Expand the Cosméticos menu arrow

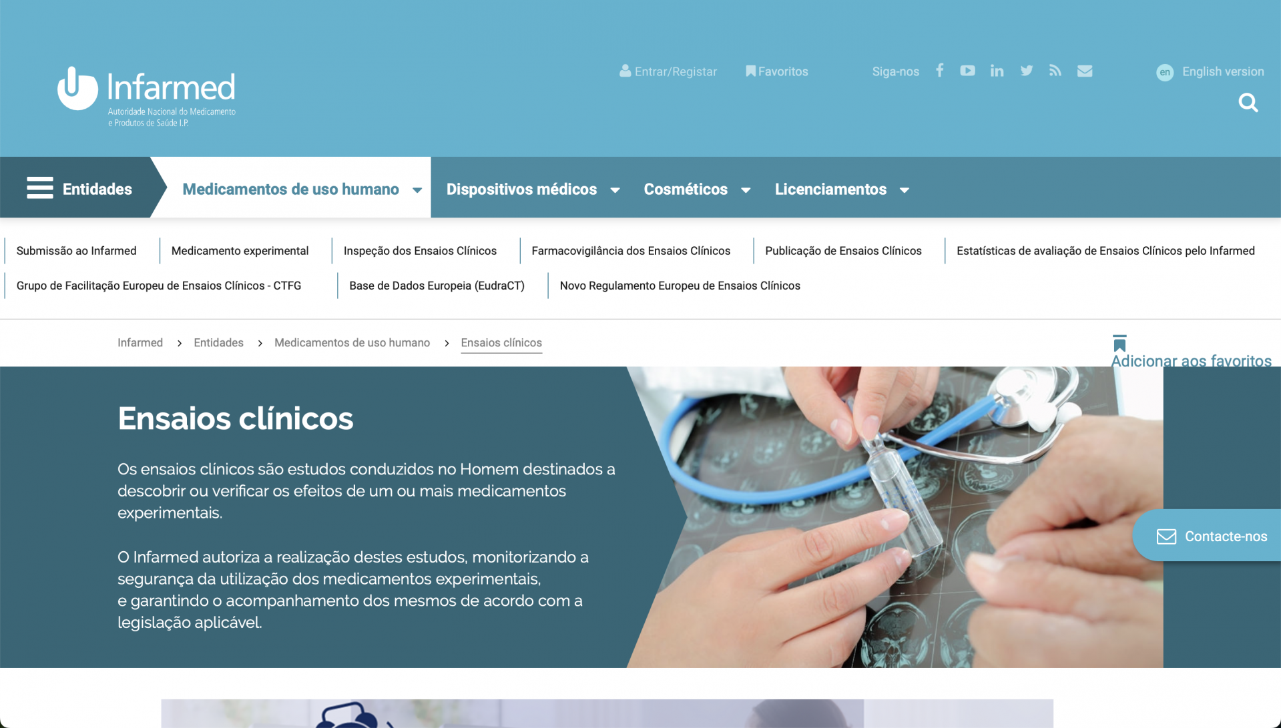[x=746, y=190]
